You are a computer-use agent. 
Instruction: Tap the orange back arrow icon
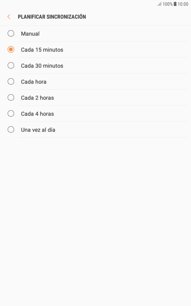pos(9,17)
